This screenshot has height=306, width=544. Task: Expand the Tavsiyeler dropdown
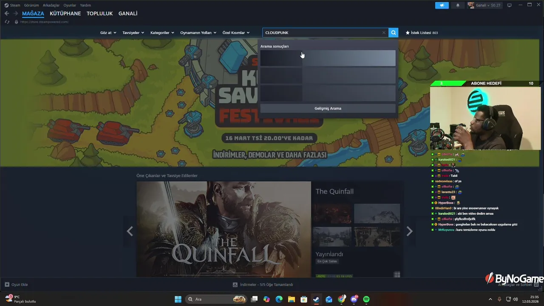click(x=133, y=33)
